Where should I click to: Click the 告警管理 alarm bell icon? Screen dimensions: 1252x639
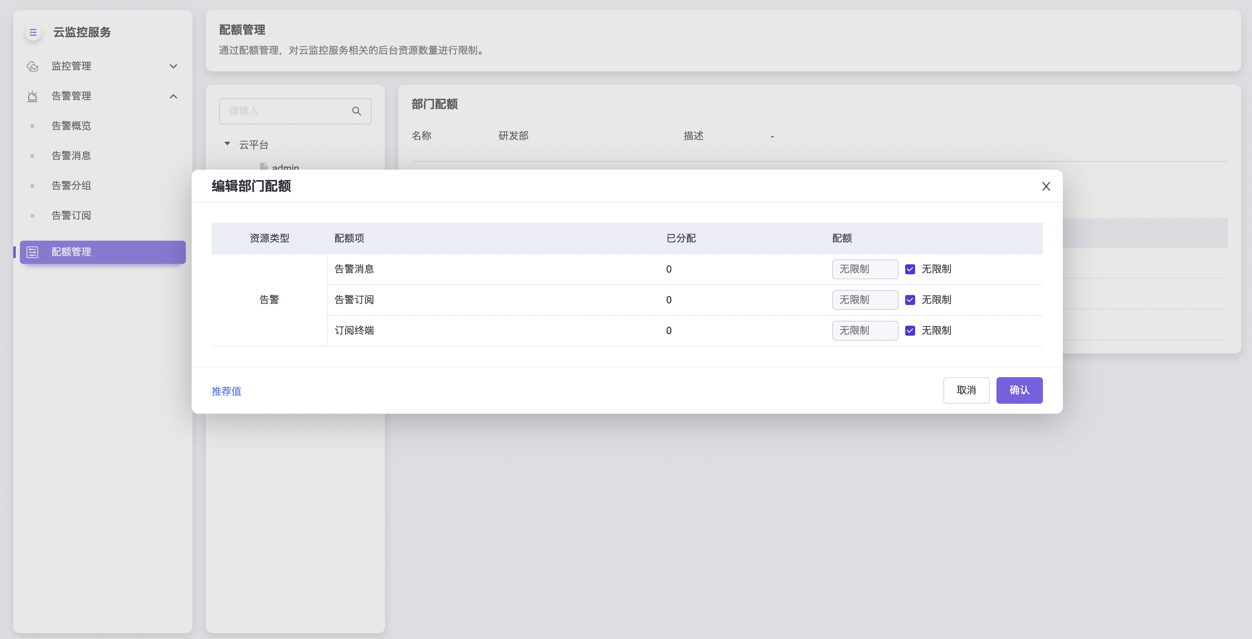tap(32, 96)
